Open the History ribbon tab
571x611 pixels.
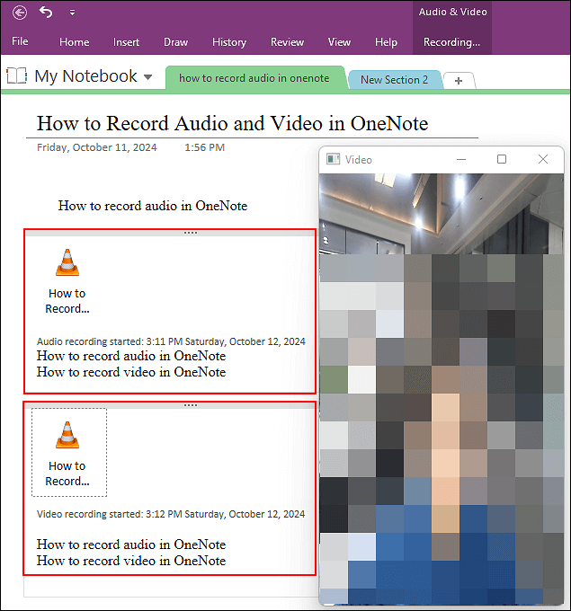229,41
